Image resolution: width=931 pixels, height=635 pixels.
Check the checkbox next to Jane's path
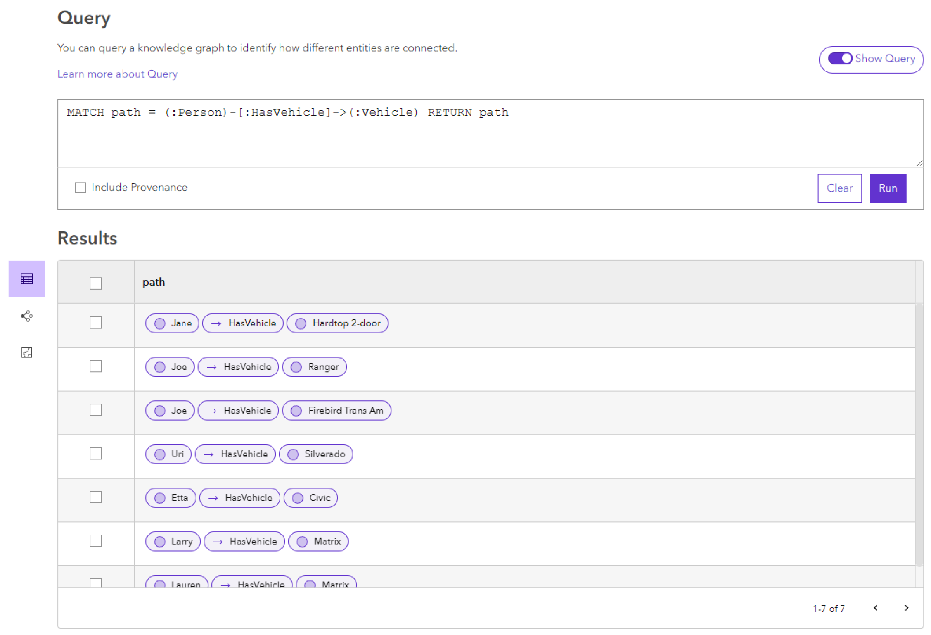[95, 323]
